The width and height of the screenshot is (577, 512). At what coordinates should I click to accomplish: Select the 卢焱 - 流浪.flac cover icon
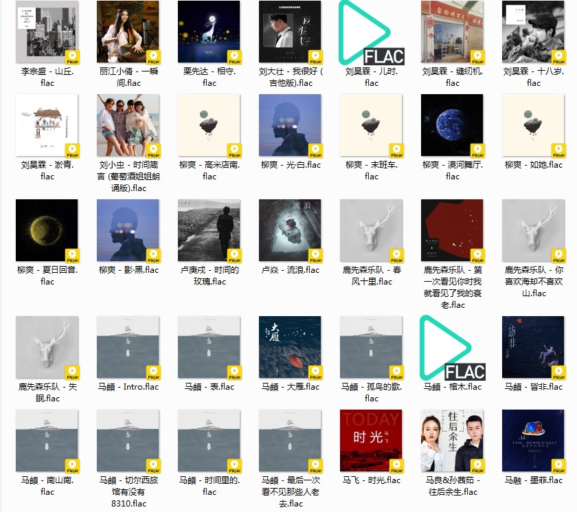pyautogui.click(x=290, y=230)
